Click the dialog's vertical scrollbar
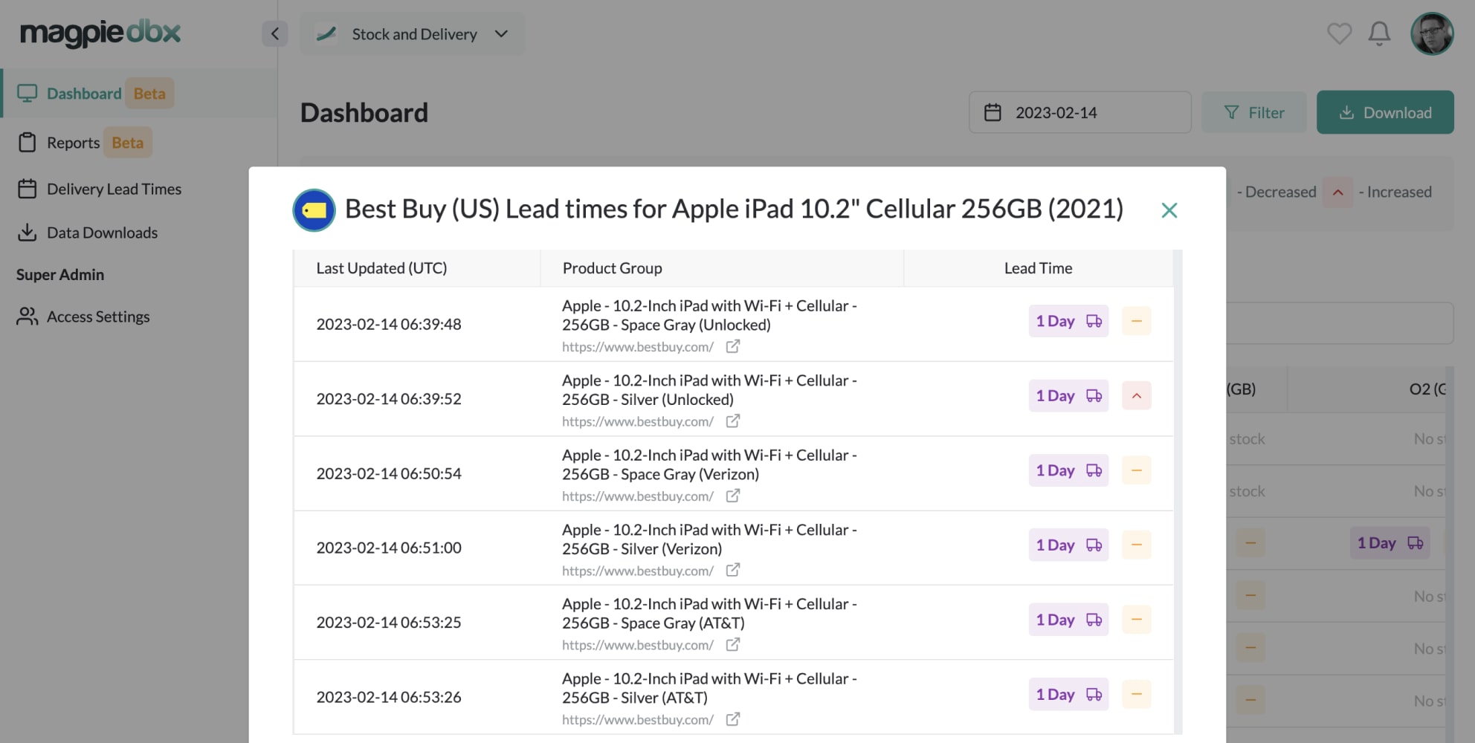This screenshot has height=743, width=1475. (1178, 492)
